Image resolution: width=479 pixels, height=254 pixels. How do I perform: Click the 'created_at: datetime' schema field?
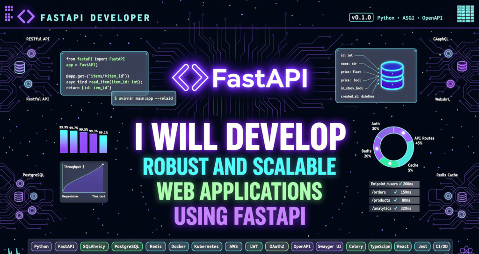357,96
